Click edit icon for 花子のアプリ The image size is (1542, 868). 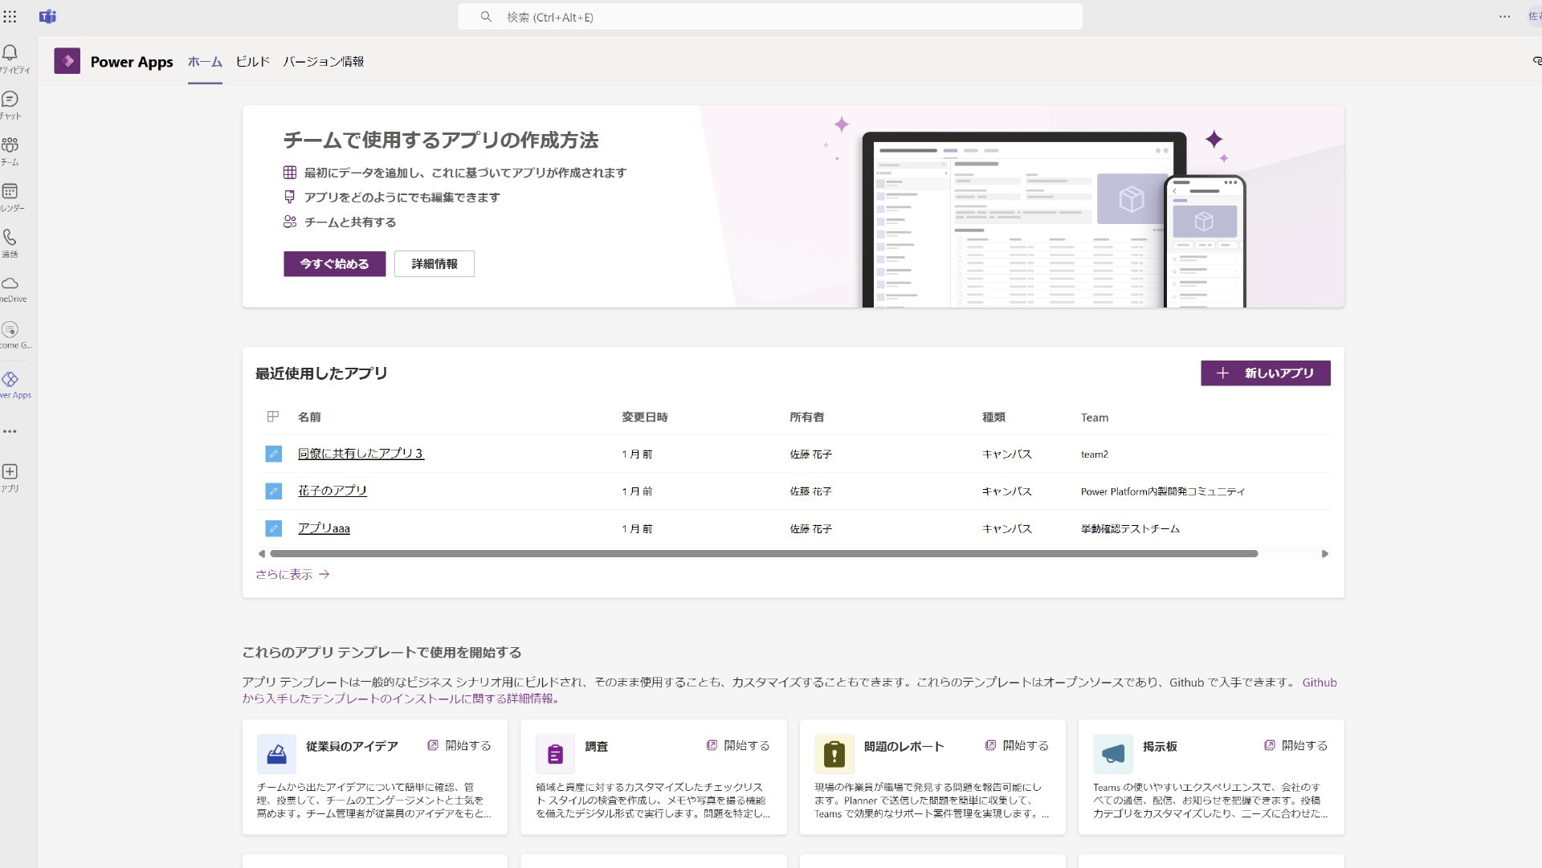(x=273, y=491)
